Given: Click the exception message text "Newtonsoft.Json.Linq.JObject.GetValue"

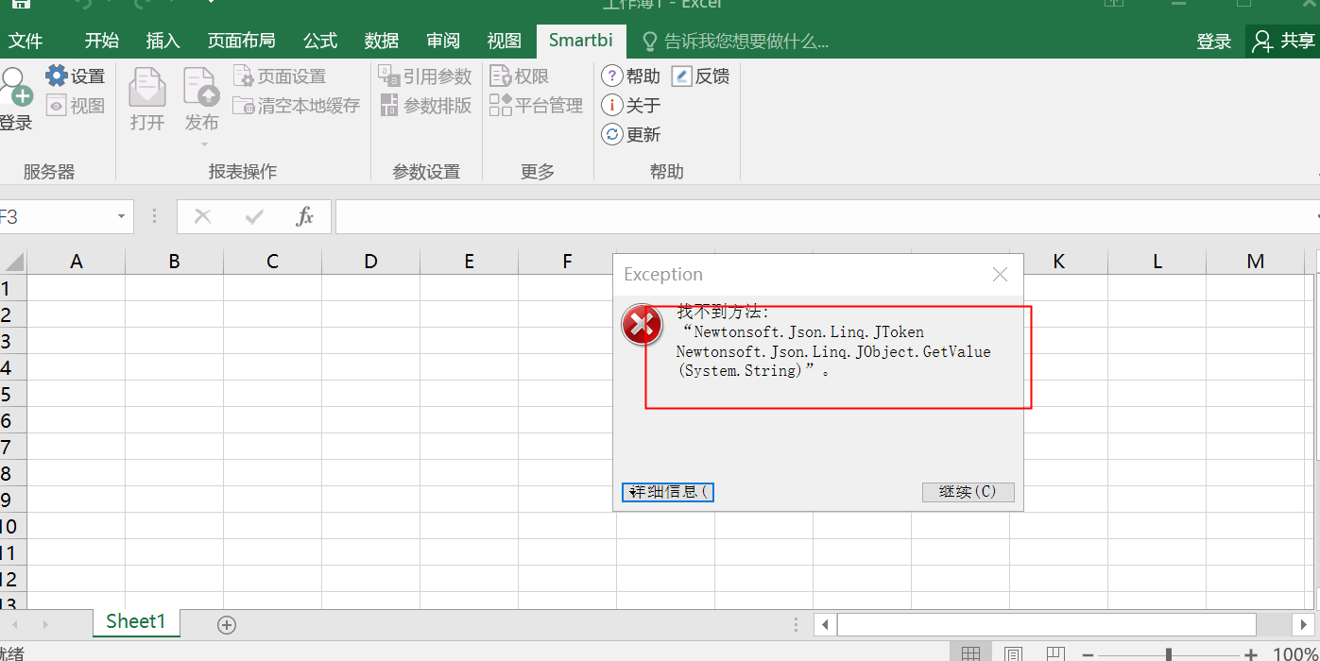Looking at the screenshot, I should pos(833,351).
